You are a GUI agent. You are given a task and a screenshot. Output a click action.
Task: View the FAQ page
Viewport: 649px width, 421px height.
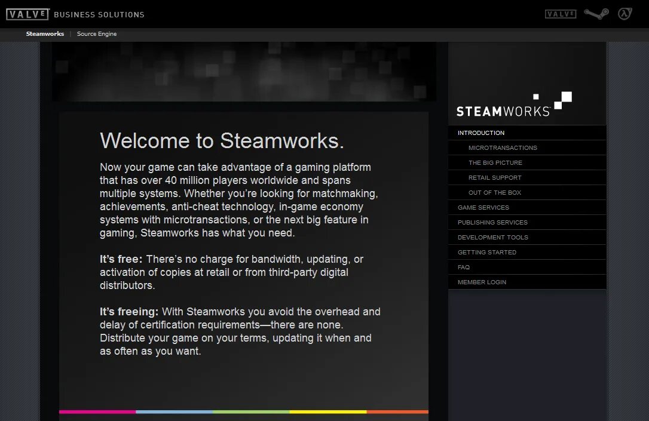[527, 267]
